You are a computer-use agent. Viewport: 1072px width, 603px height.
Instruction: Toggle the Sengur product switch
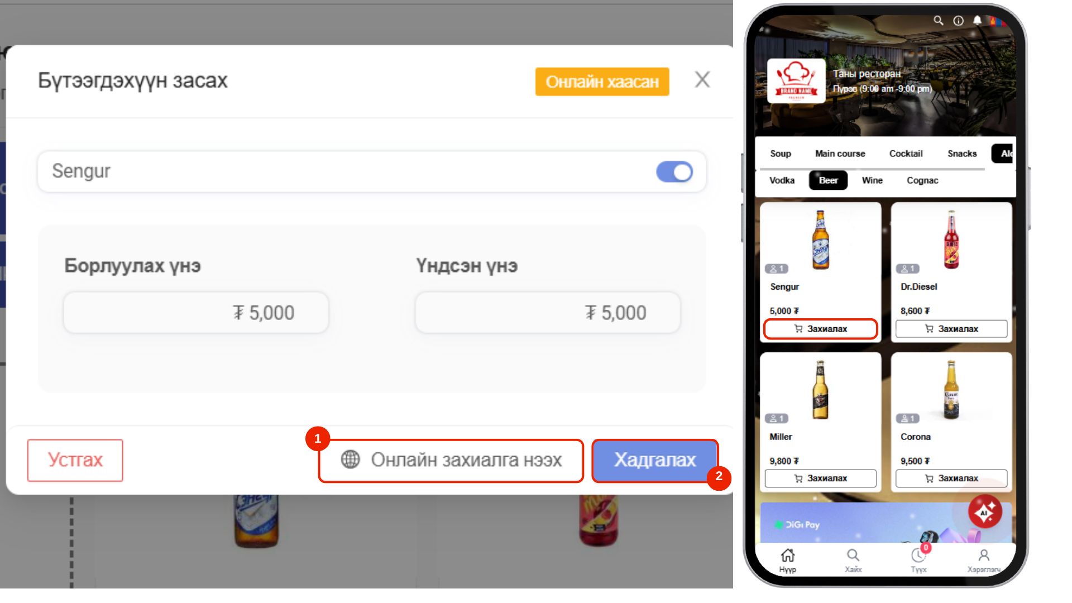674,172
